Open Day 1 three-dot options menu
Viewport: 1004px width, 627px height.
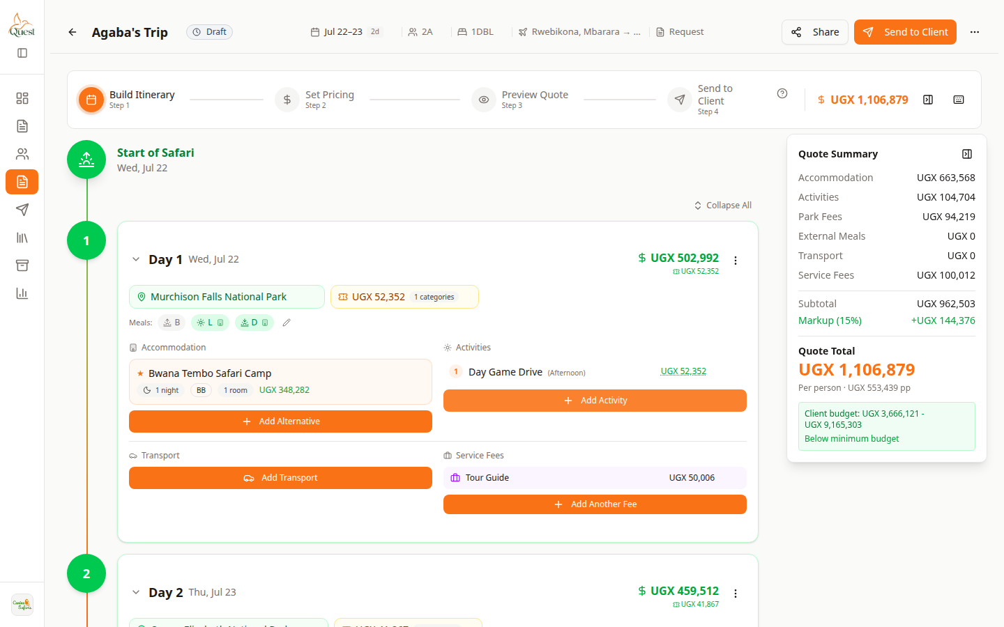(736, 261)
